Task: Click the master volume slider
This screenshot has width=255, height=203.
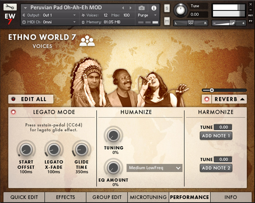Action: coord(229,23)
